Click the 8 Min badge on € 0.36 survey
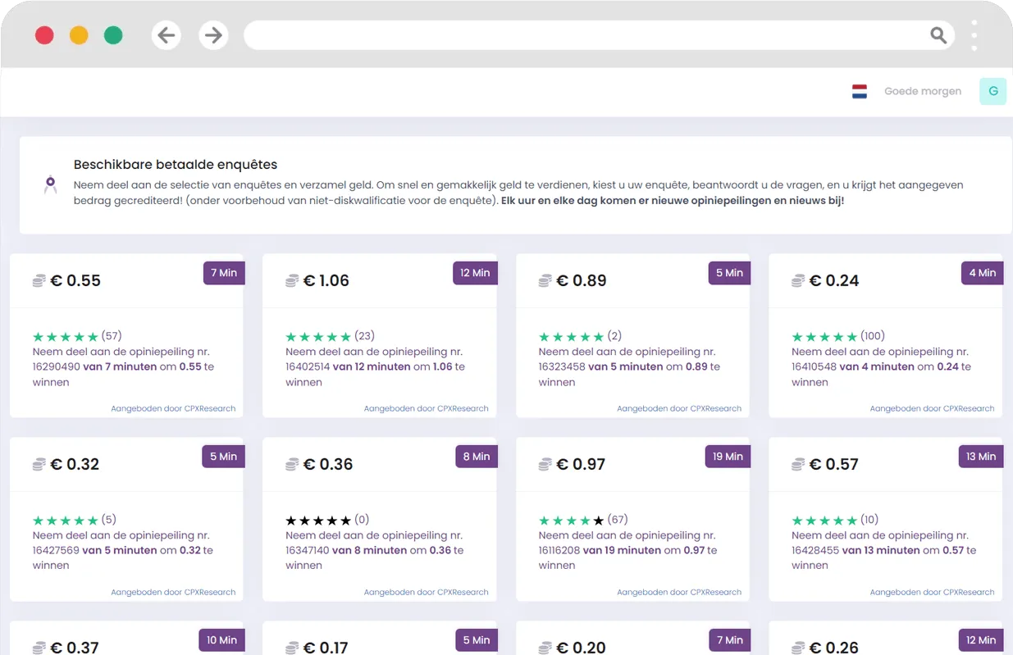This screenshot has height=655, width=1013. pos(477,457)
